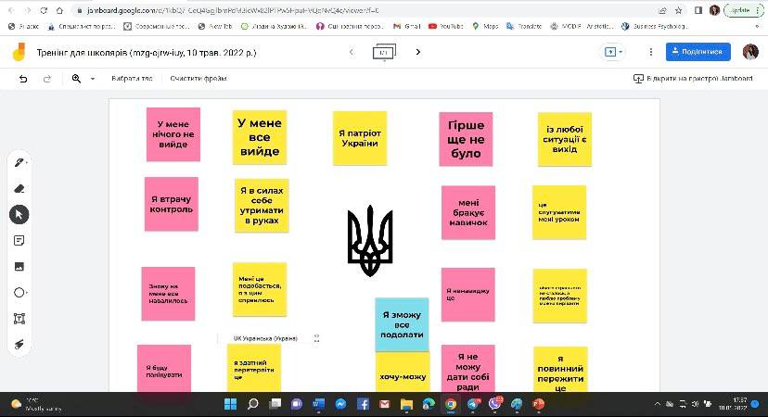Choose the Circle shape tool
This screenshot has width=768, height=417.
coord(19,292)
